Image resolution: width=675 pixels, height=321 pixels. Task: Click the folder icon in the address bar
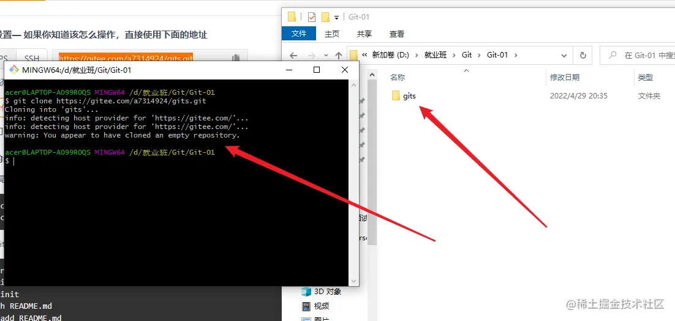coord(354,55)
